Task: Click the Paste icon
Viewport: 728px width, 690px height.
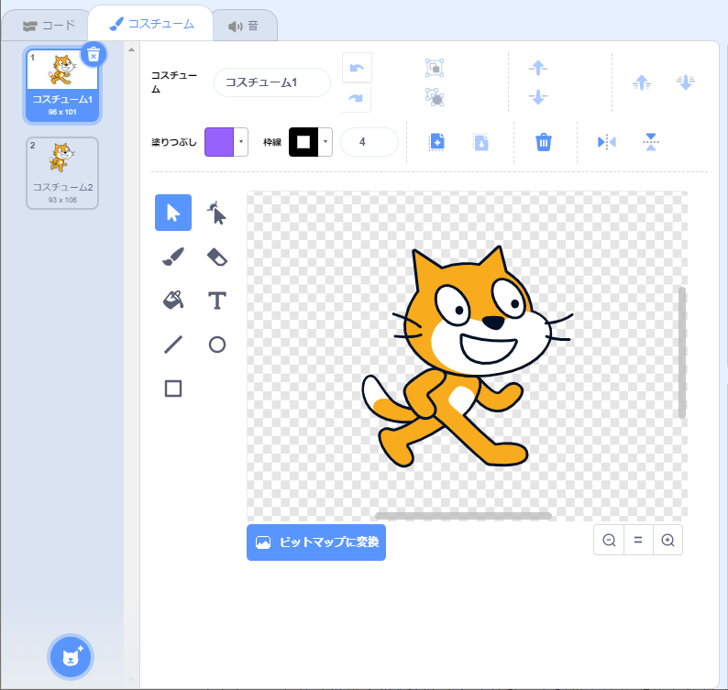Action: coord(481,142)
